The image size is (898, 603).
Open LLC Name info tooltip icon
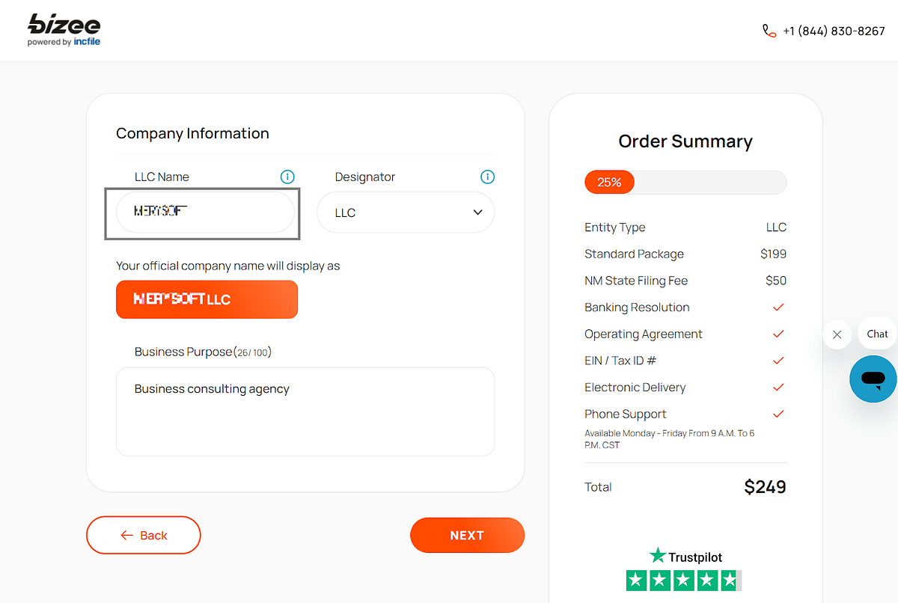coord(287,177)
